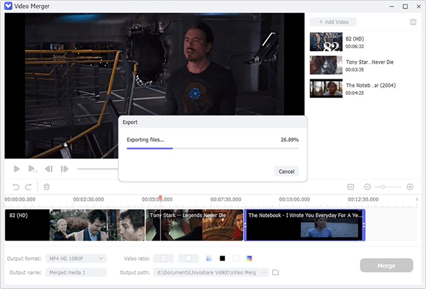Viewport: 426px width, 289px height.
Task: Click the fit-timeline icon beside zoom out
Action: (x=351, y=187)
